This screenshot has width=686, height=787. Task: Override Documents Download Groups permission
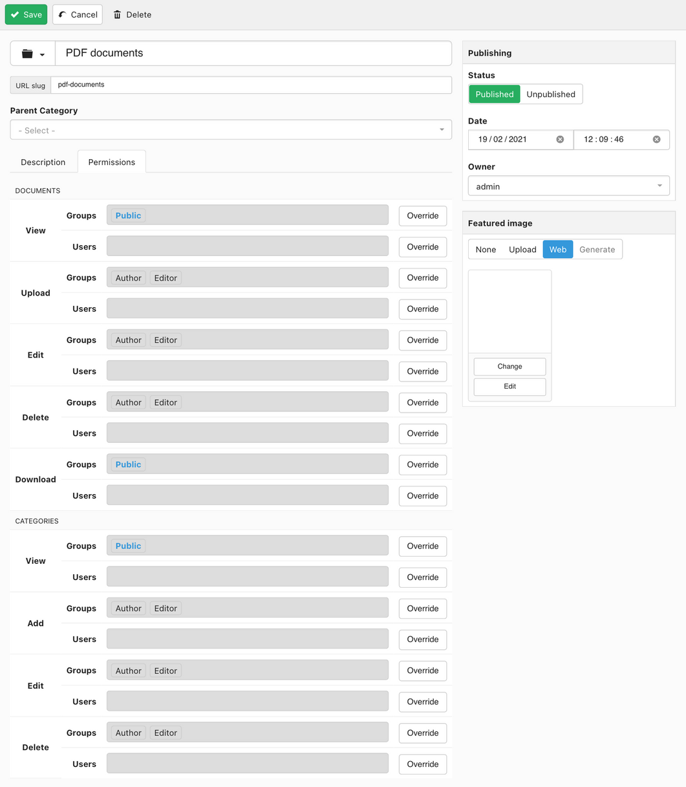(x=423, y=464)
